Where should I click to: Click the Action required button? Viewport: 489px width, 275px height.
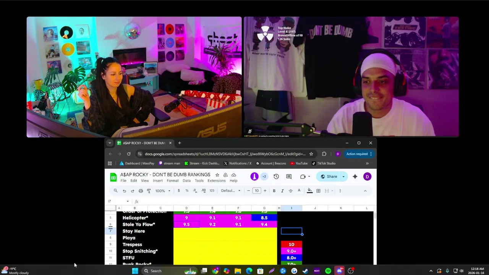pyautogui.click(x=359, y=154)
